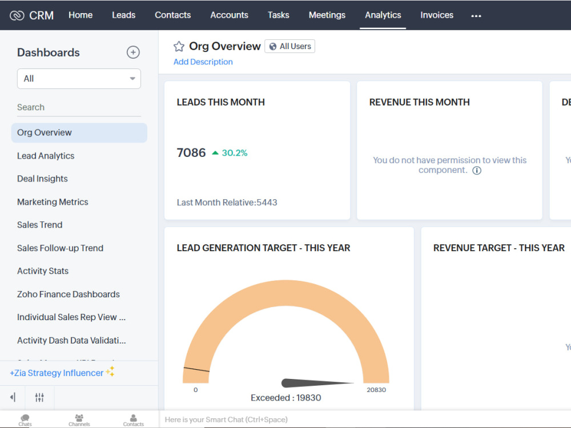
Task: Click the 20830 gauge maximum label
Action: click(x=376, y=390)
